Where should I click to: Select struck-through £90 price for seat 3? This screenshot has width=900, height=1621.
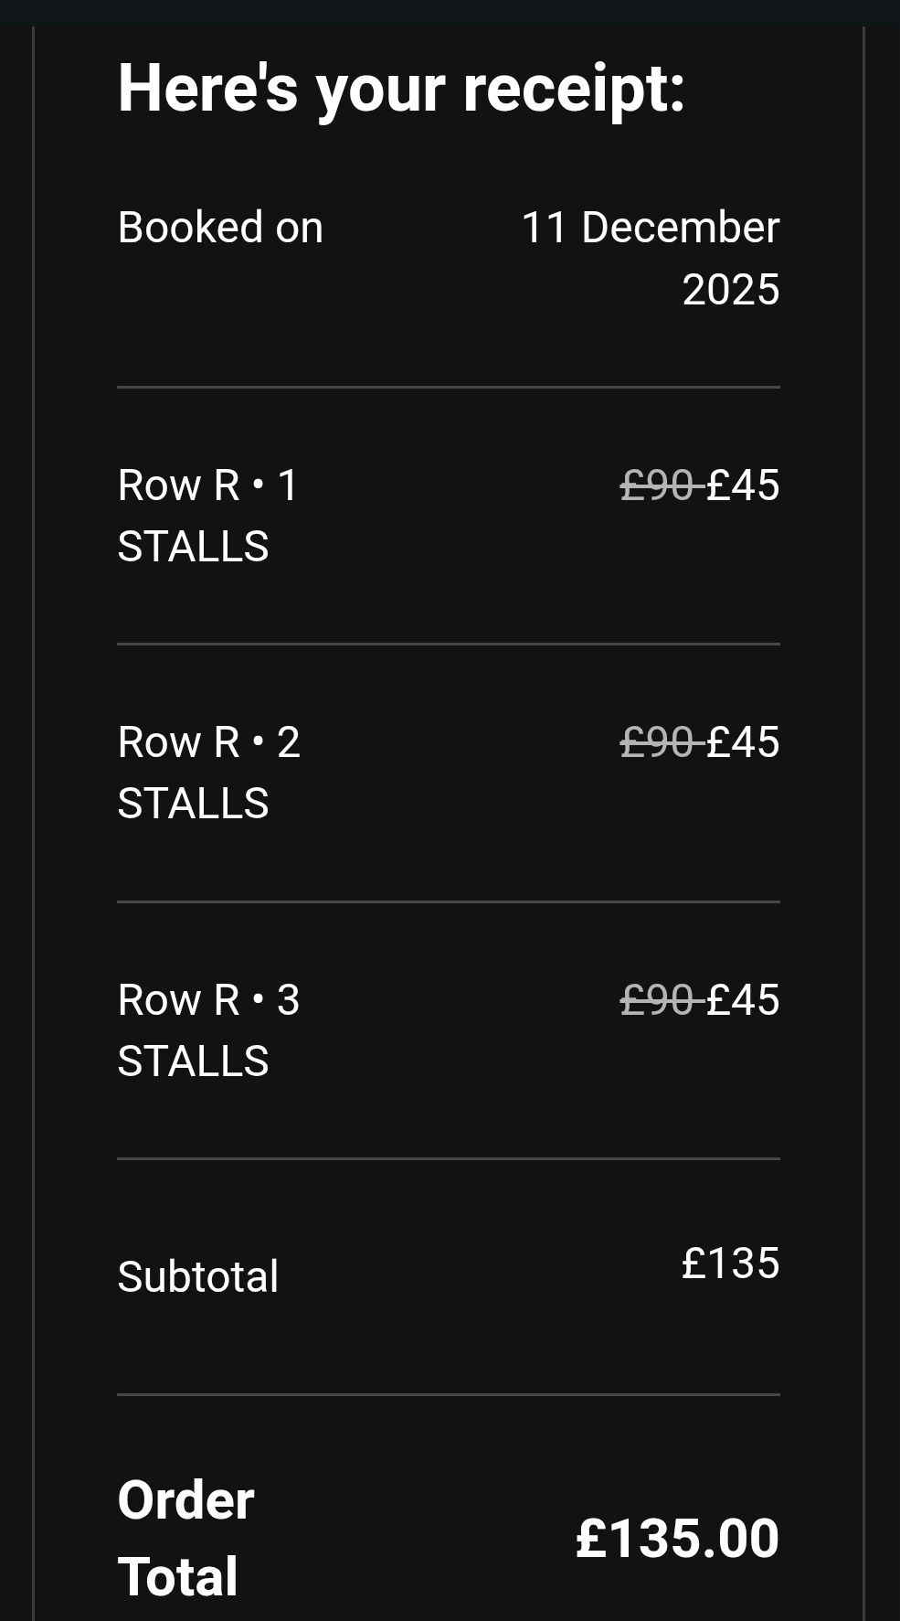pyautogui.click(x=658, y=1000)
